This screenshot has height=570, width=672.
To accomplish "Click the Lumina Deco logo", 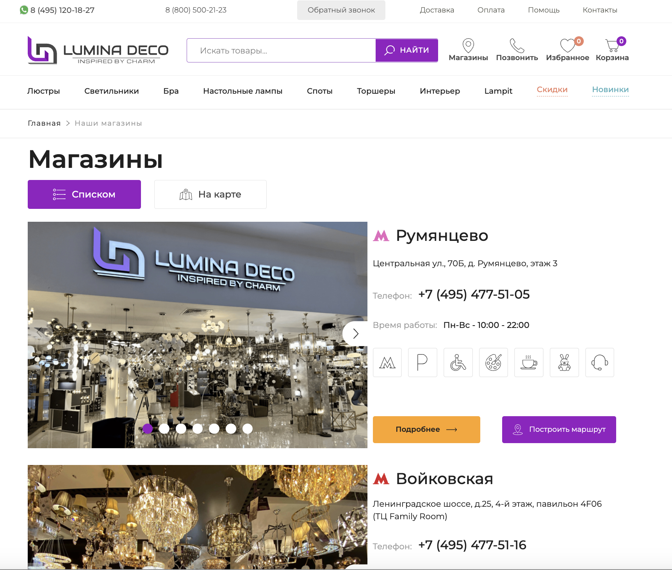I will tap(98, 50).
